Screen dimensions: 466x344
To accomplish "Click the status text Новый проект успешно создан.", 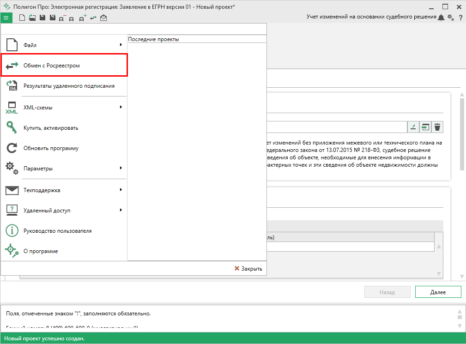I will (44, 338).
